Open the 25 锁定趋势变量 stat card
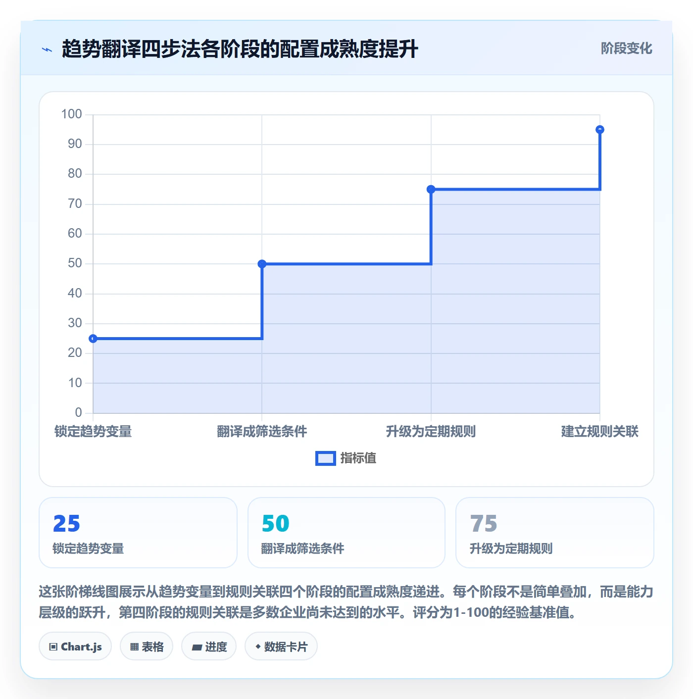Image resolution: width=693 pixels, height=699 pixels. click(138, 533)
